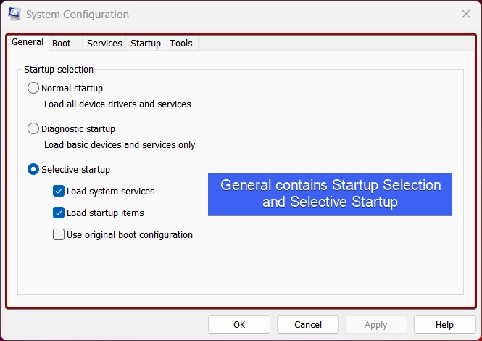Click 'Load basic devices and services only' text

coord(120,145)
